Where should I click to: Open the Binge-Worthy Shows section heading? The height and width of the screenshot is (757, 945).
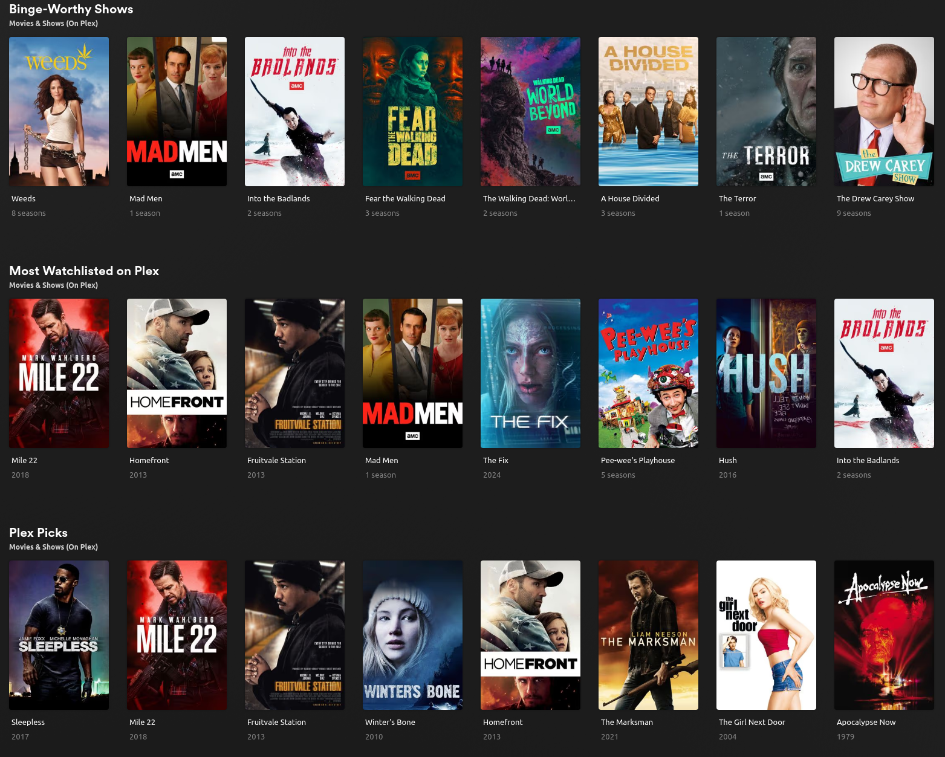point(71,9)
